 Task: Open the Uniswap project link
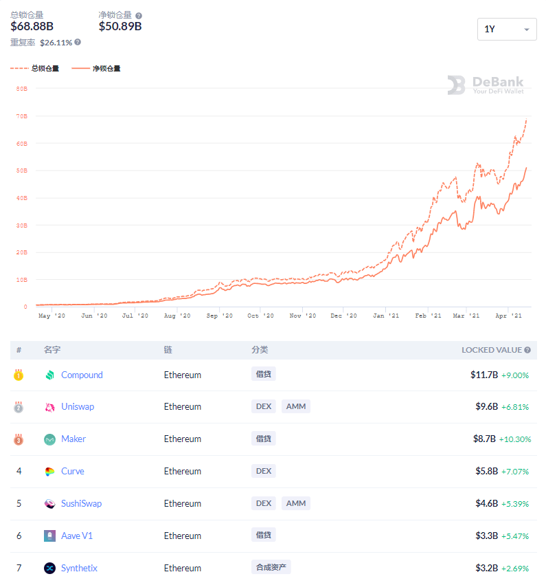click(x=78, y=407)
